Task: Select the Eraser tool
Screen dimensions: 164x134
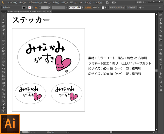Action: 3,55
